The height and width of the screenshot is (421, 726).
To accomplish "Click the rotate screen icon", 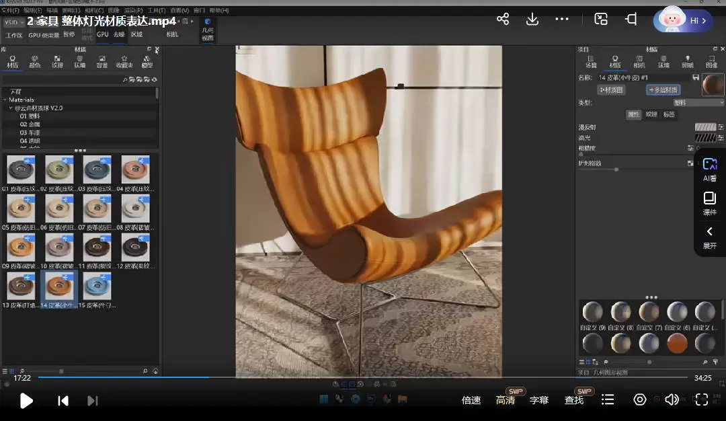I will pyautogui.click(x=631, y=19).
